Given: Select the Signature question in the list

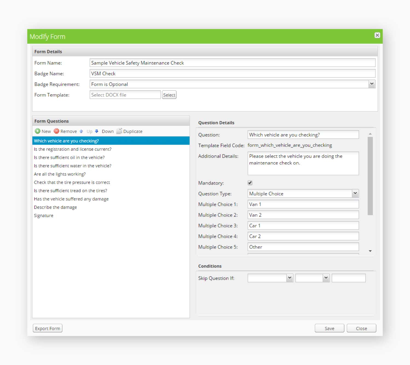Looking at the screenshot, I should click(43, 215).
